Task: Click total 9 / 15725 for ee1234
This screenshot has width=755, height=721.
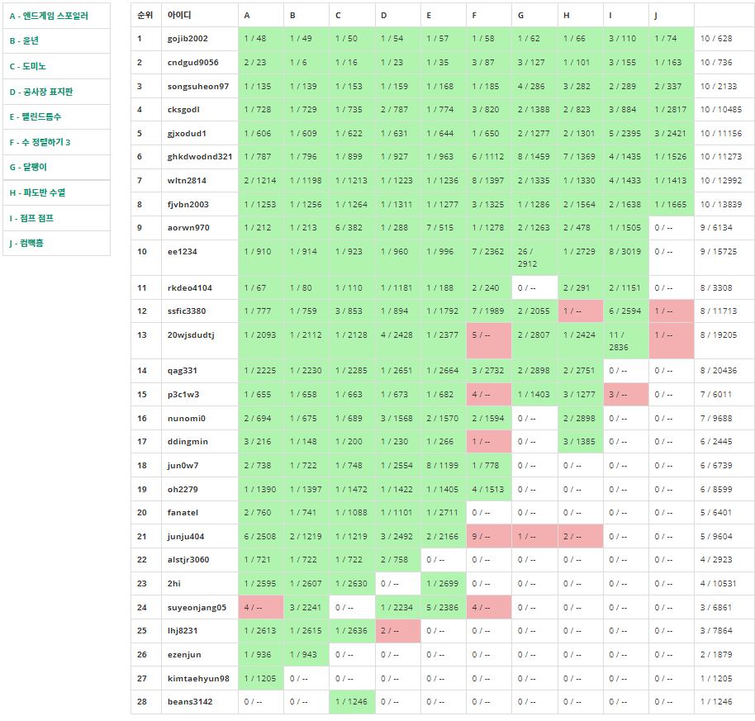Action: (x=719, y=252)
